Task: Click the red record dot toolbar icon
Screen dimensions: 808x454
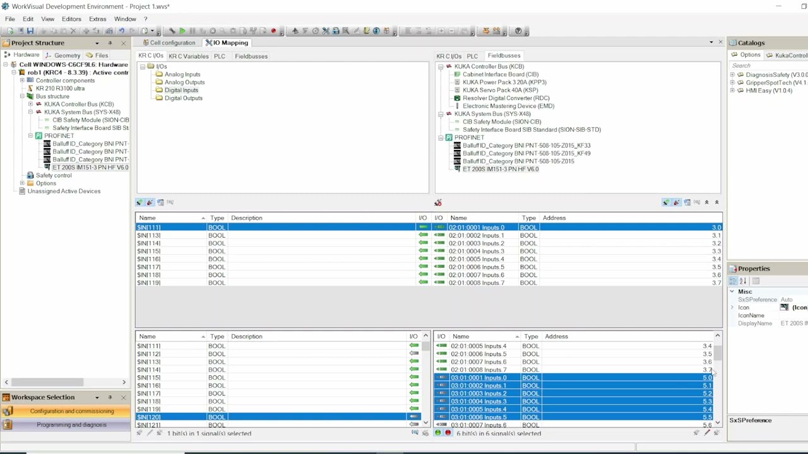Action: (273, 31)
